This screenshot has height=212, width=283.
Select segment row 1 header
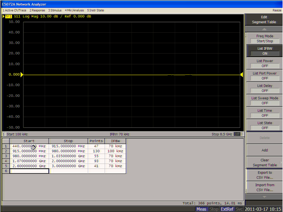coord(6,146)
